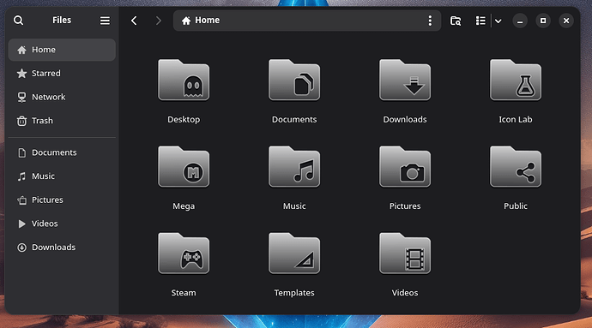Expand the view options dropdown arrow
The width and height of the screenshot is (592, 328).
[498, 21]
